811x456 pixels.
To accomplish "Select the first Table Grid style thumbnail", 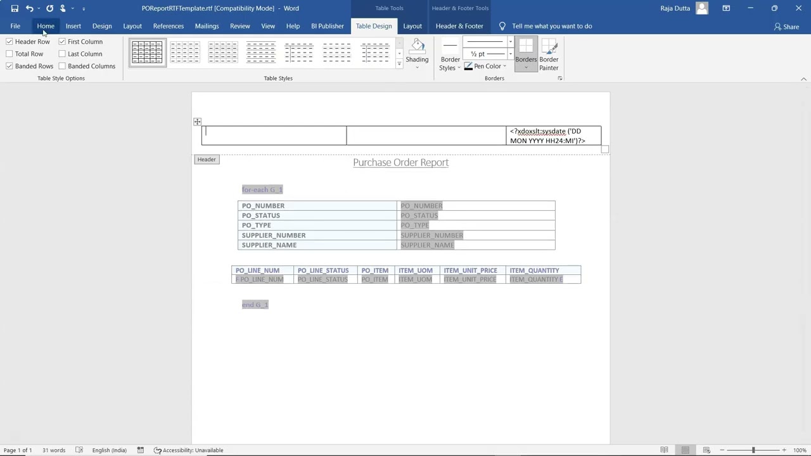I will click(147, 53).
